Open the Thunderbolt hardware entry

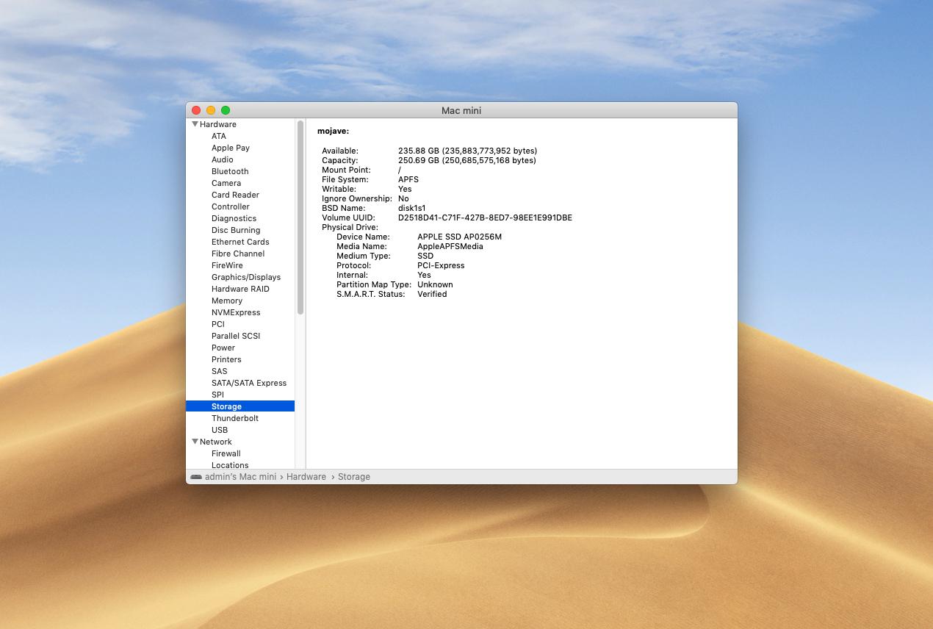point(234,418)
